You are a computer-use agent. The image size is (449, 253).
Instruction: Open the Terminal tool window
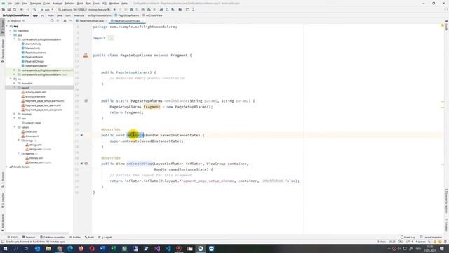pyautogui.click(x=29, y=238)
